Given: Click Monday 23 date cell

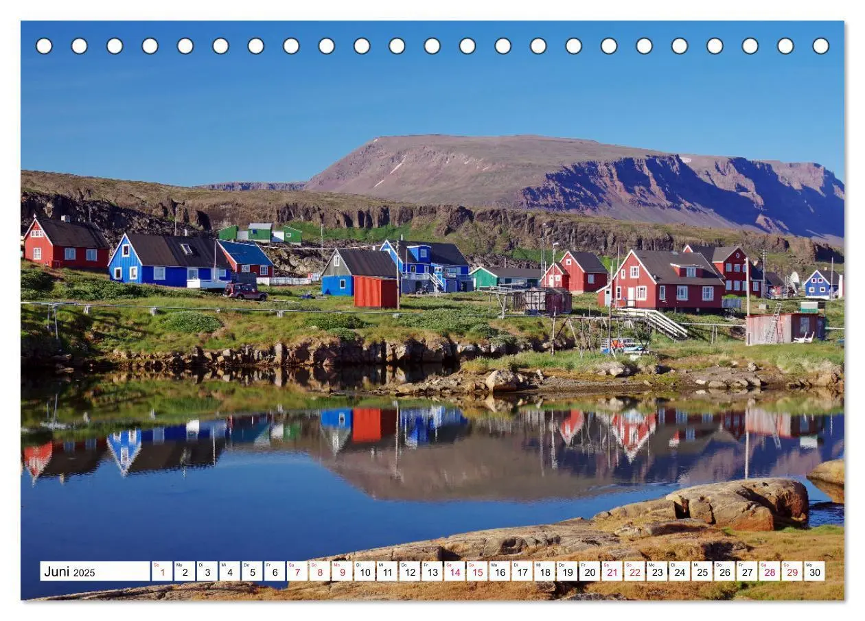Looking at the screenshot, I should tap(657, 572).
